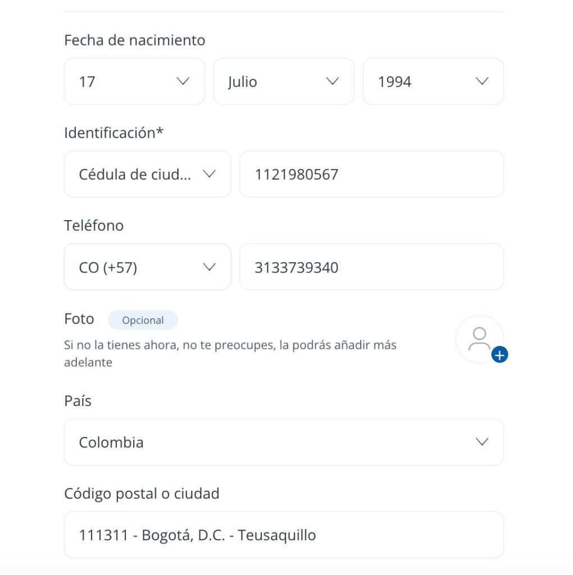Click the postal code field with Teusaquillo
Screen dimensions: 573x575
(x=283, y=535)
